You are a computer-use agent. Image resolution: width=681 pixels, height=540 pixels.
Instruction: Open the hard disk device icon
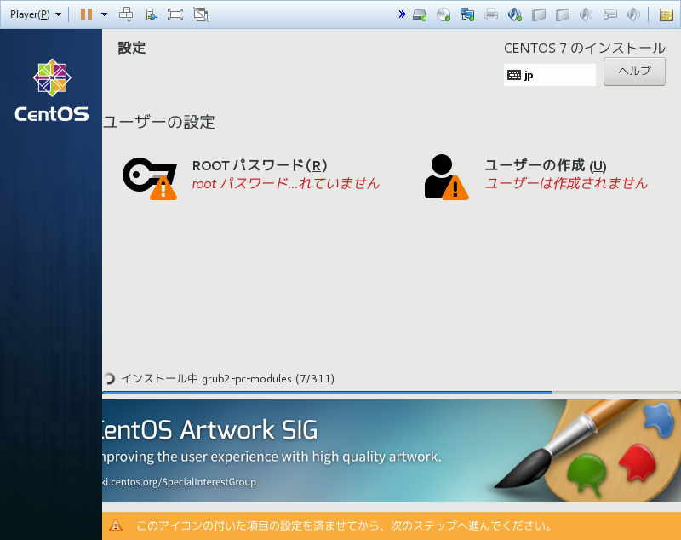(420, 14)
